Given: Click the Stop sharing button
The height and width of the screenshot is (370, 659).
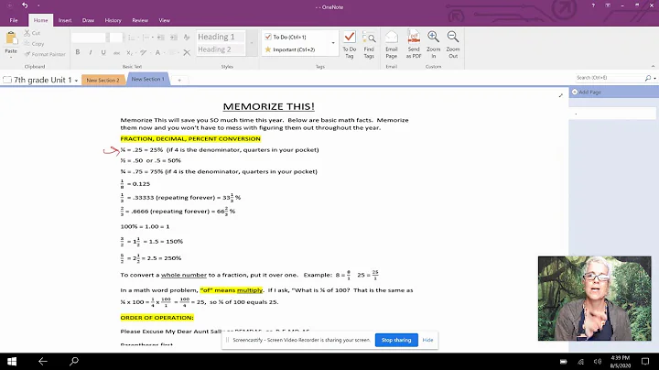Looking at the screenshot, I should (x=396, y=340).
